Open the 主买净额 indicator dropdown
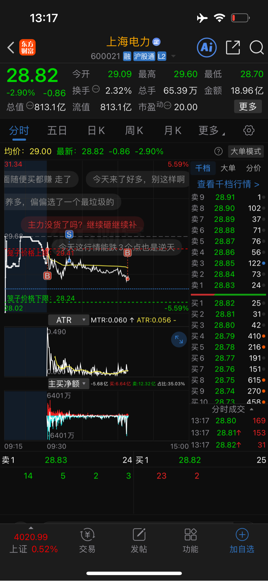 tap(68, 384)
